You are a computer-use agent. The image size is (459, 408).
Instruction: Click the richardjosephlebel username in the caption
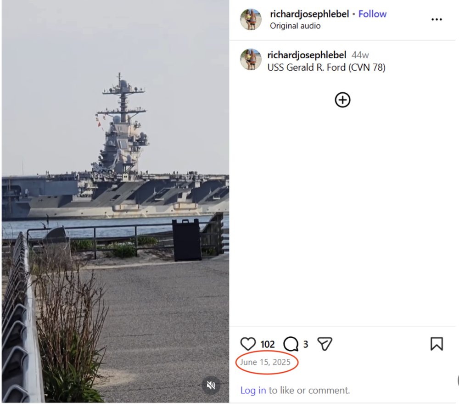point(307,55)
